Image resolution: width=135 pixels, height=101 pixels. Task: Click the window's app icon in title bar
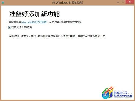[3, 3]
